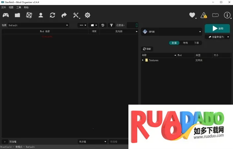Expand the Textures folder tree item
Viewport: 233px width, 149px height.
coord(143,60)
